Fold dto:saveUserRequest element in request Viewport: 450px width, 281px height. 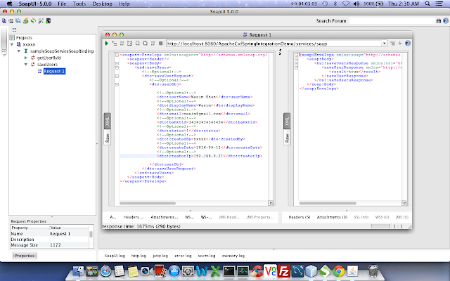tap(117, 76)
